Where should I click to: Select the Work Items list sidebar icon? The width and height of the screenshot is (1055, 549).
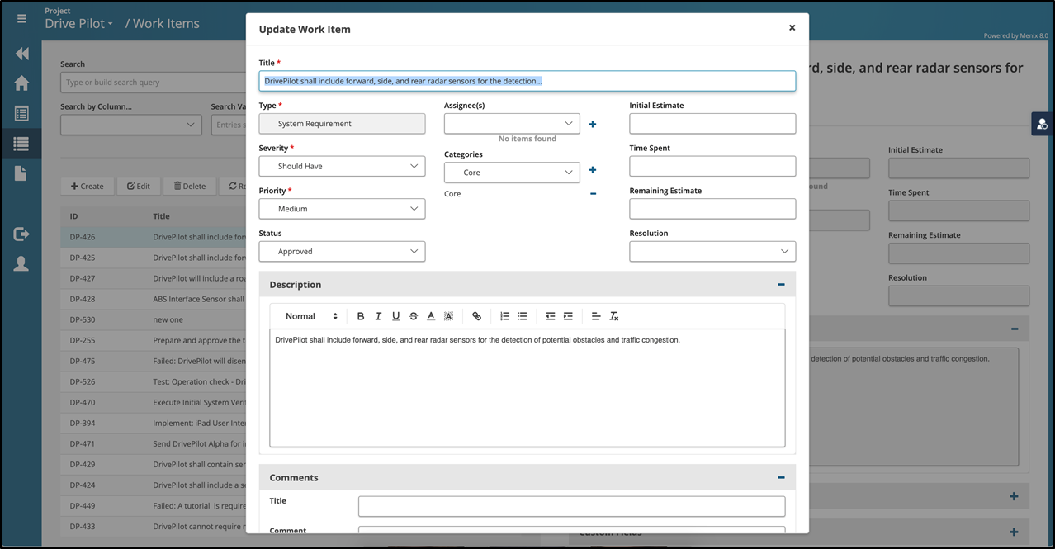pyautogui.click(x=21, y=143)
